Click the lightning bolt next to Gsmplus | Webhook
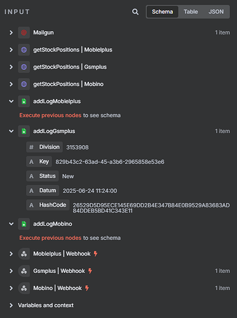The height and width of the screenshot is (318, 237). tap(90, 271)
